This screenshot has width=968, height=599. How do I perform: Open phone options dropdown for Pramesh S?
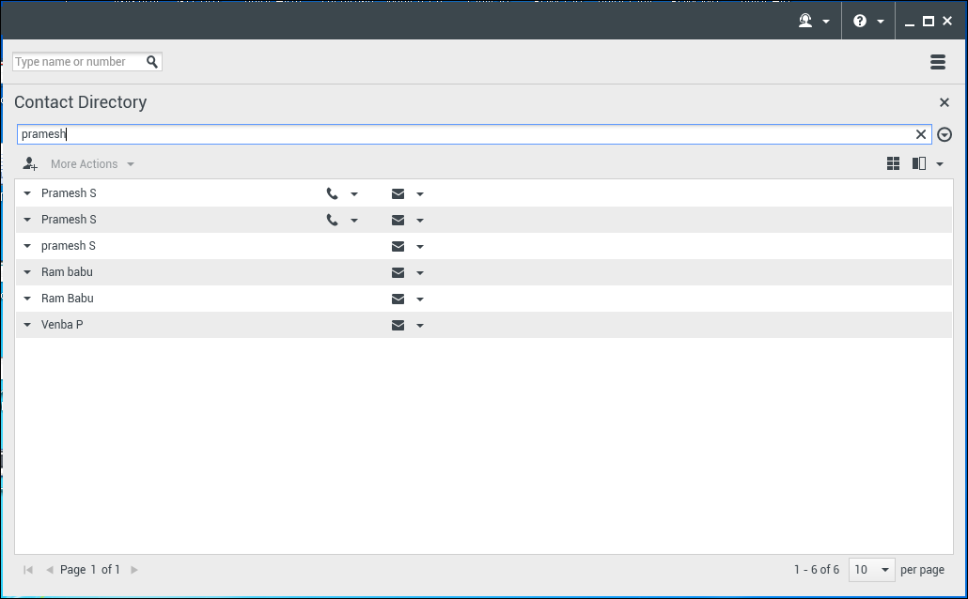coord(354,192)
